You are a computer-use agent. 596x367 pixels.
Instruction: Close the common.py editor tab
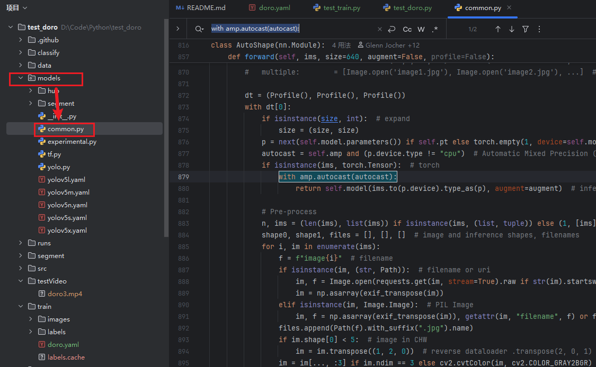pyautogui.click(x=509, y=8)
